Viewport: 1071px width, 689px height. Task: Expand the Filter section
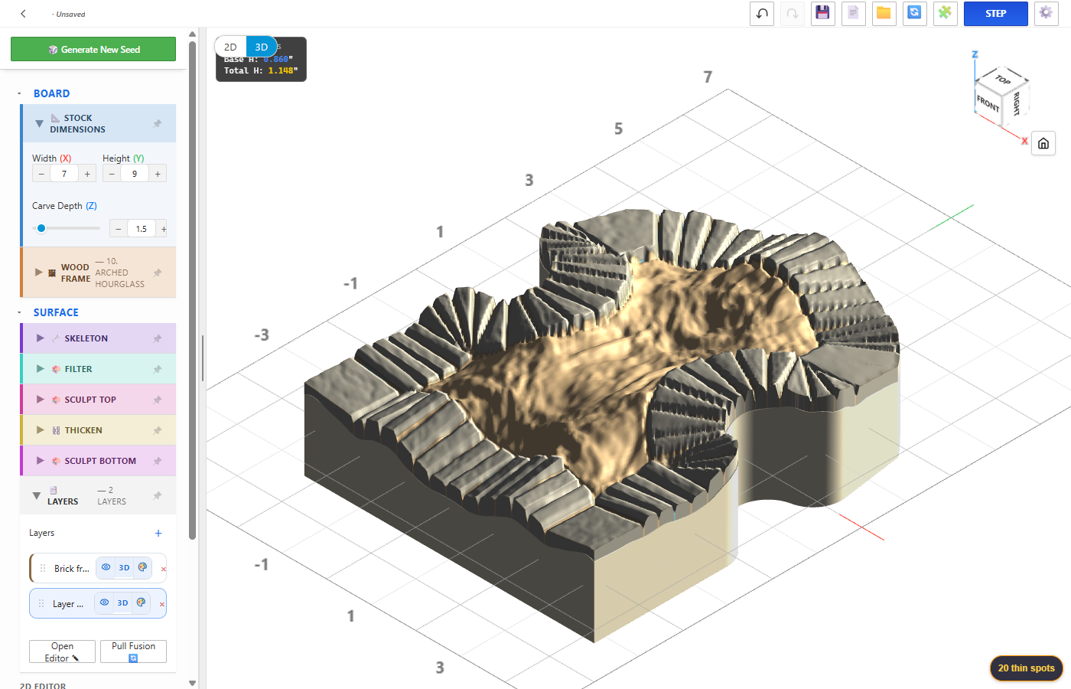pyautogui.click(x=41, y=369)
